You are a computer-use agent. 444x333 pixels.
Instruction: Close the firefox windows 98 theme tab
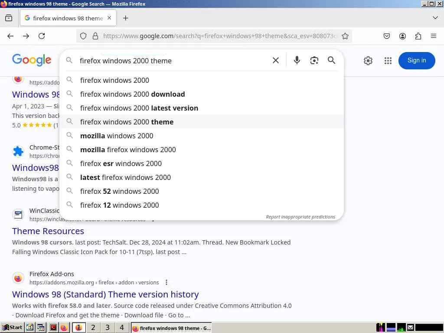(109, 18)
